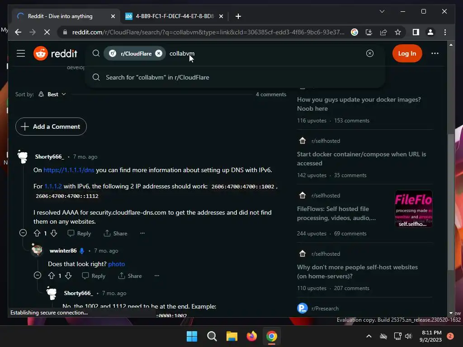Open the Windows Start menu
Screen dimensions: 463x347
(x=192, y=336)
